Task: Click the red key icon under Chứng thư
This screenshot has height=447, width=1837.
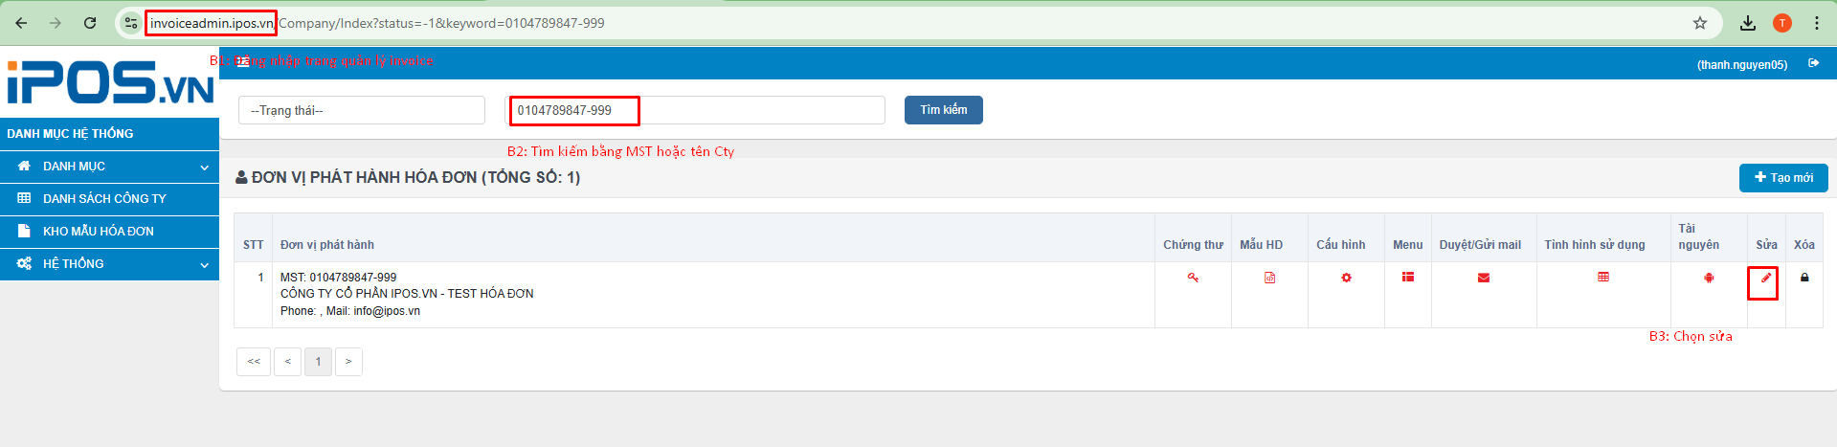Action: pyautogui.click(x=1193, y=278)
